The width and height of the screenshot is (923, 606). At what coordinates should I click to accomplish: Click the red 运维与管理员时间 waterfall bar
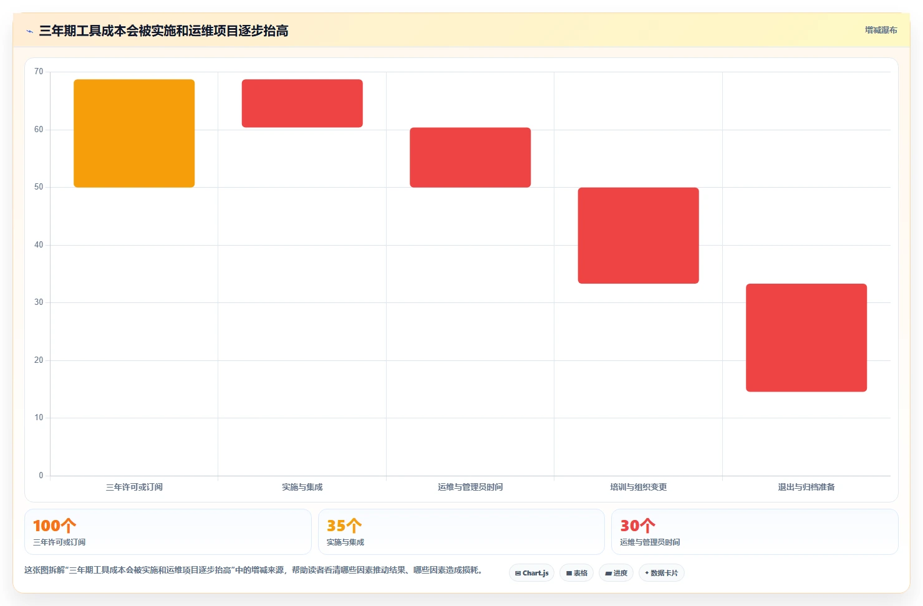pos(470,157)
